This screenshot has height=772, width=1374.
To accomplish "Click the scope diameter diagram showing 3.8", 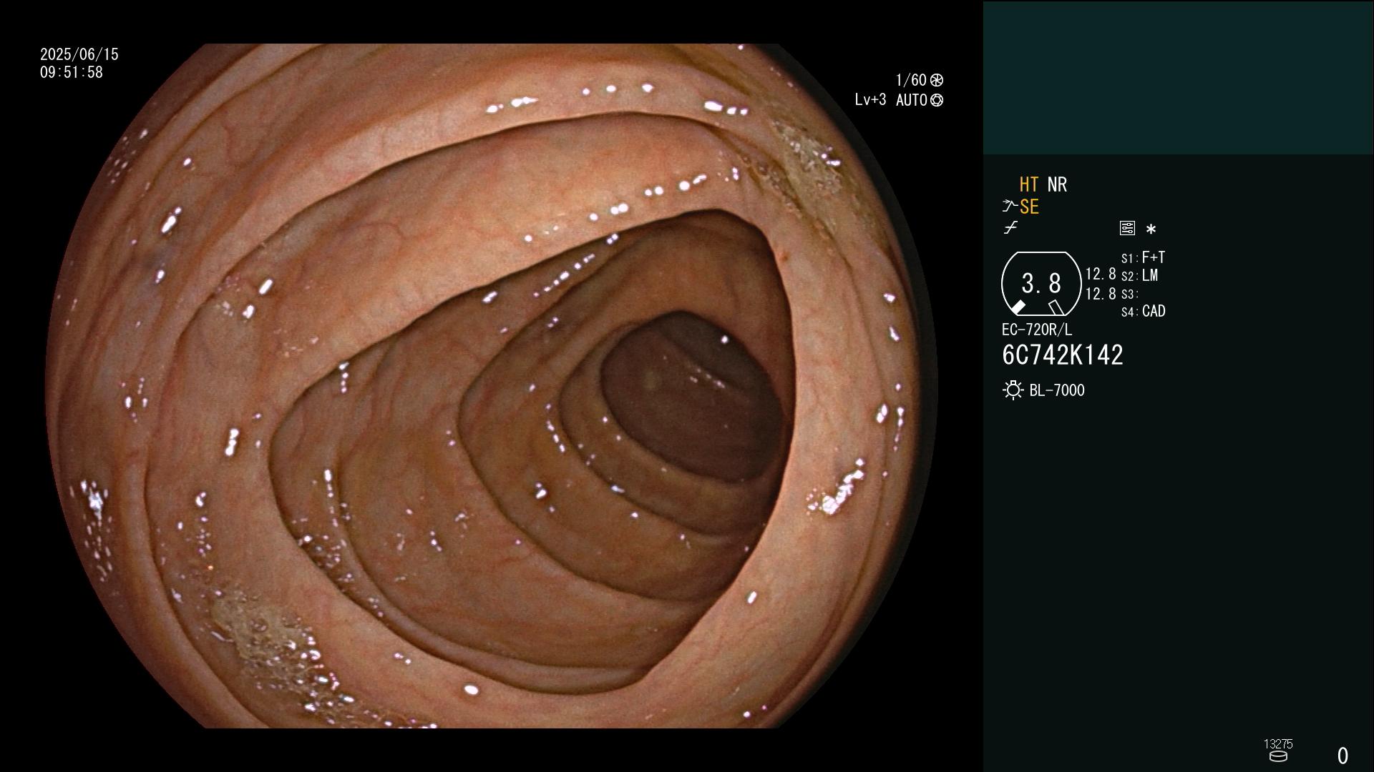I will pyautogui.click(x=1041, y=284).
